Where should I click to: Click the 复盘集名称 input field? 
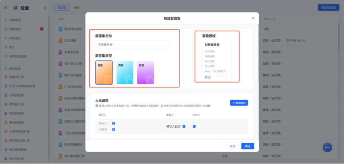tap(132, 44)
